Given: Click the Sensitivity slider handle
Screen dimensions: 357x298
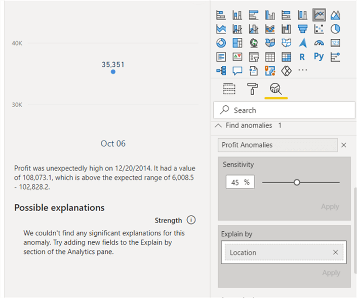Looking at the screenshot, I should point(297,182).
